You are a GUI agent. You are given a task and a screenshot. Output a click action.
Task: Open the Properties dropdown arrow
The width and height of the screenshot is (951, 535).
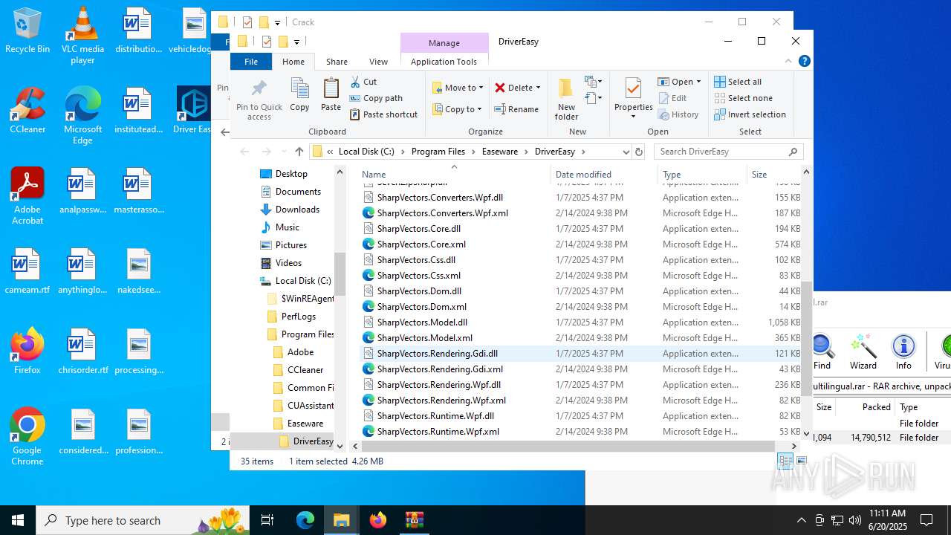coord(634,117)
